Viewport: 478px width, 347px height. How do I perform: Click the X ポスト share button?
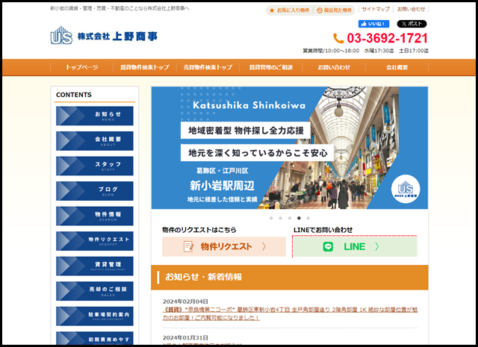click(x=412, y=24)
